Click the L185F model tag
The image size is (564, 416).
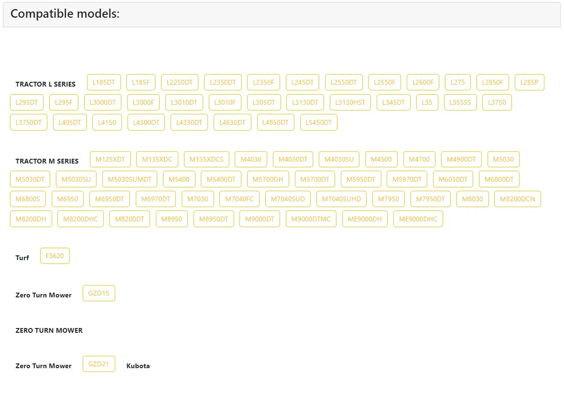click(141, 82)
